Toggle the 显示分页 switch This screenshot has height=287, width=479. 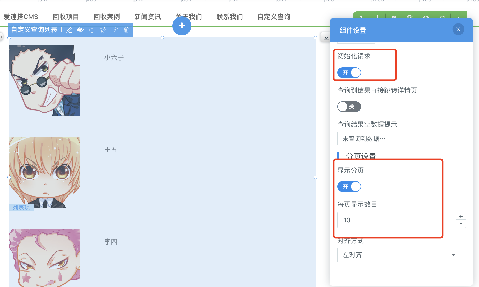coord(349,186)
